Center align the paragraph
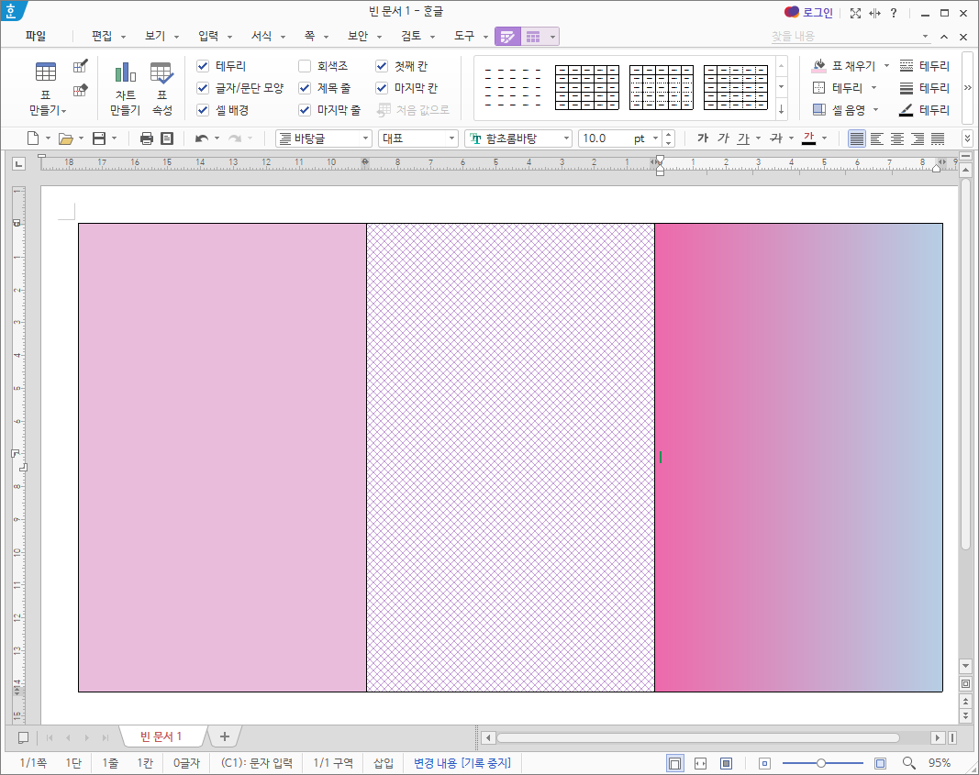The image size is (979, 775). (897, 138)
